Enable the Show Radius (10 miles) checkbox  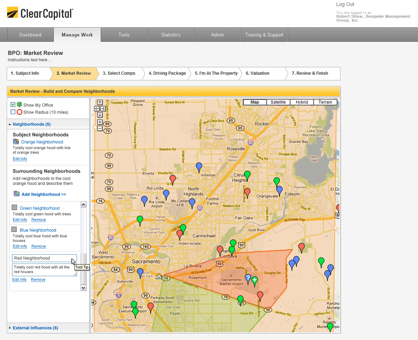13,112
